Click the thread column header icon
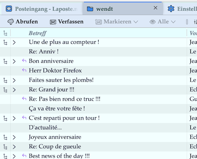197x159 pixels. click(x=5, y=33)
